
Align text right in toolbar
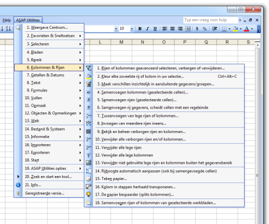[180, 29]
